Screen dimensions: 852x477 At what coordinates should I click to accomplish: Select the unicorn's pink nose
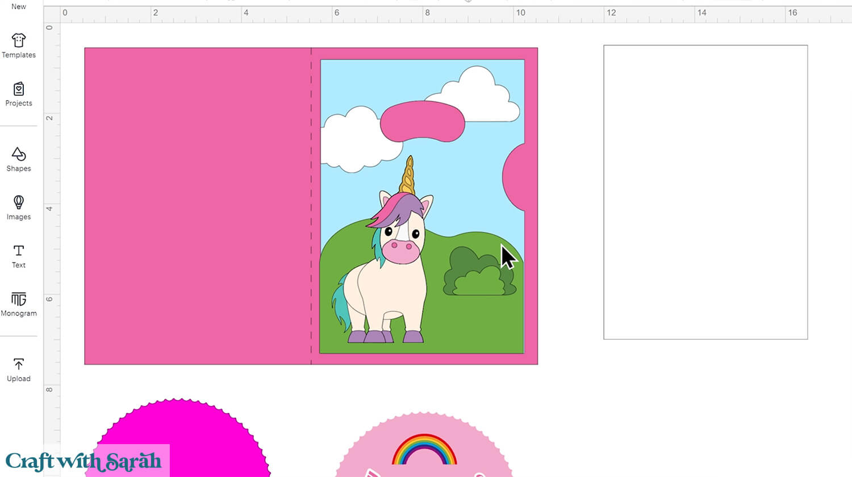(x=402, y=250)
